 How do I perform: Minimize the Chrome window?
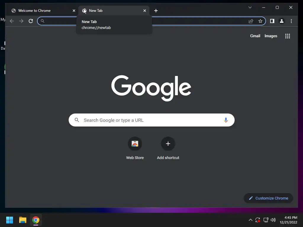(264, 7)
